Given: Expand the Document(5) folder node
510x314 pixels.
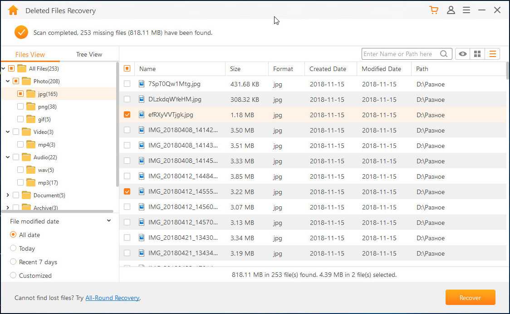Looking at the screenshot, I should click(8, 195).
